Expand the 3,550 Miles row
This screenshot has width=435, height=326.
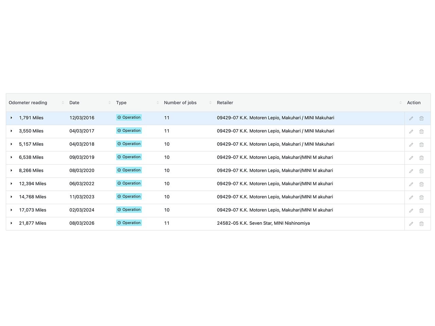pyautogui.click(x=11, y=131)
